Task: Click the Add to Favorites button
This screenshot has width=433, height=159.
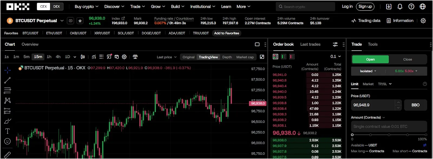Action: click(227, 33)
